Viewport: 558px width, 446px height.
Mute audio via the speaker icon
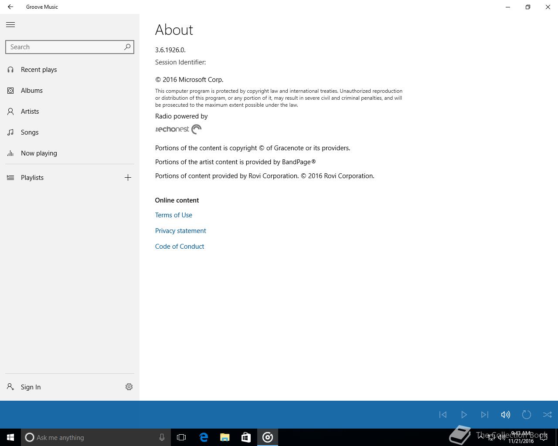pos(505,415)
